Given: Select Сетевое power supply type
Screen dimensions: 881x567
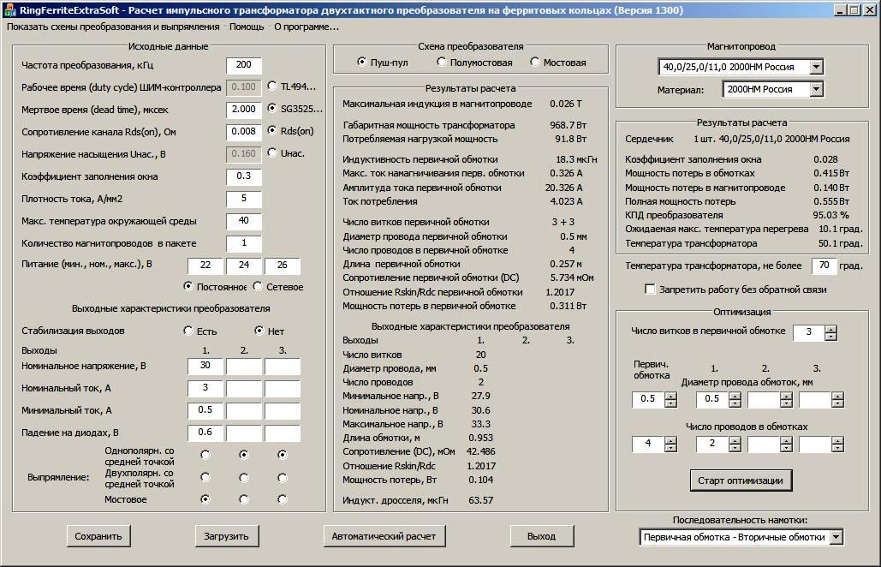Looking at the screenshot, I should pos(258,287).
